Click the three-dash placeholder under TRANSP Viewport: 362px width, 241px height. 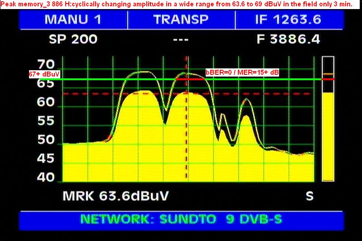[x=181, y=39]
